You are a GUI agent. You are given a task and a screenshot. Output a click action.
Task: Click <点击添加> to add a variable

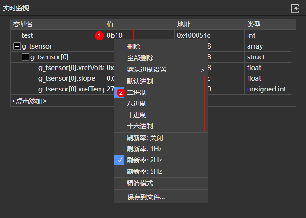[29, 101]
